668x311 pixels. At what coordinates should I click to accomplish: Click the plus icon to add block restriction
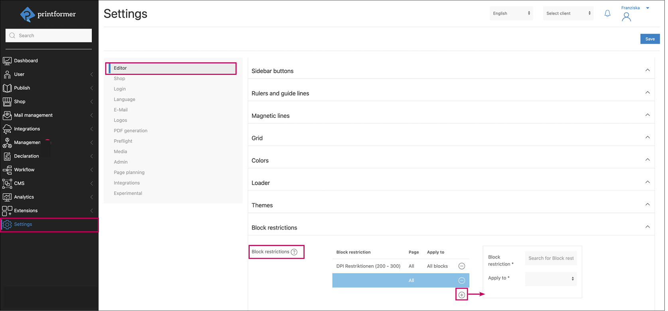[461, 295]
